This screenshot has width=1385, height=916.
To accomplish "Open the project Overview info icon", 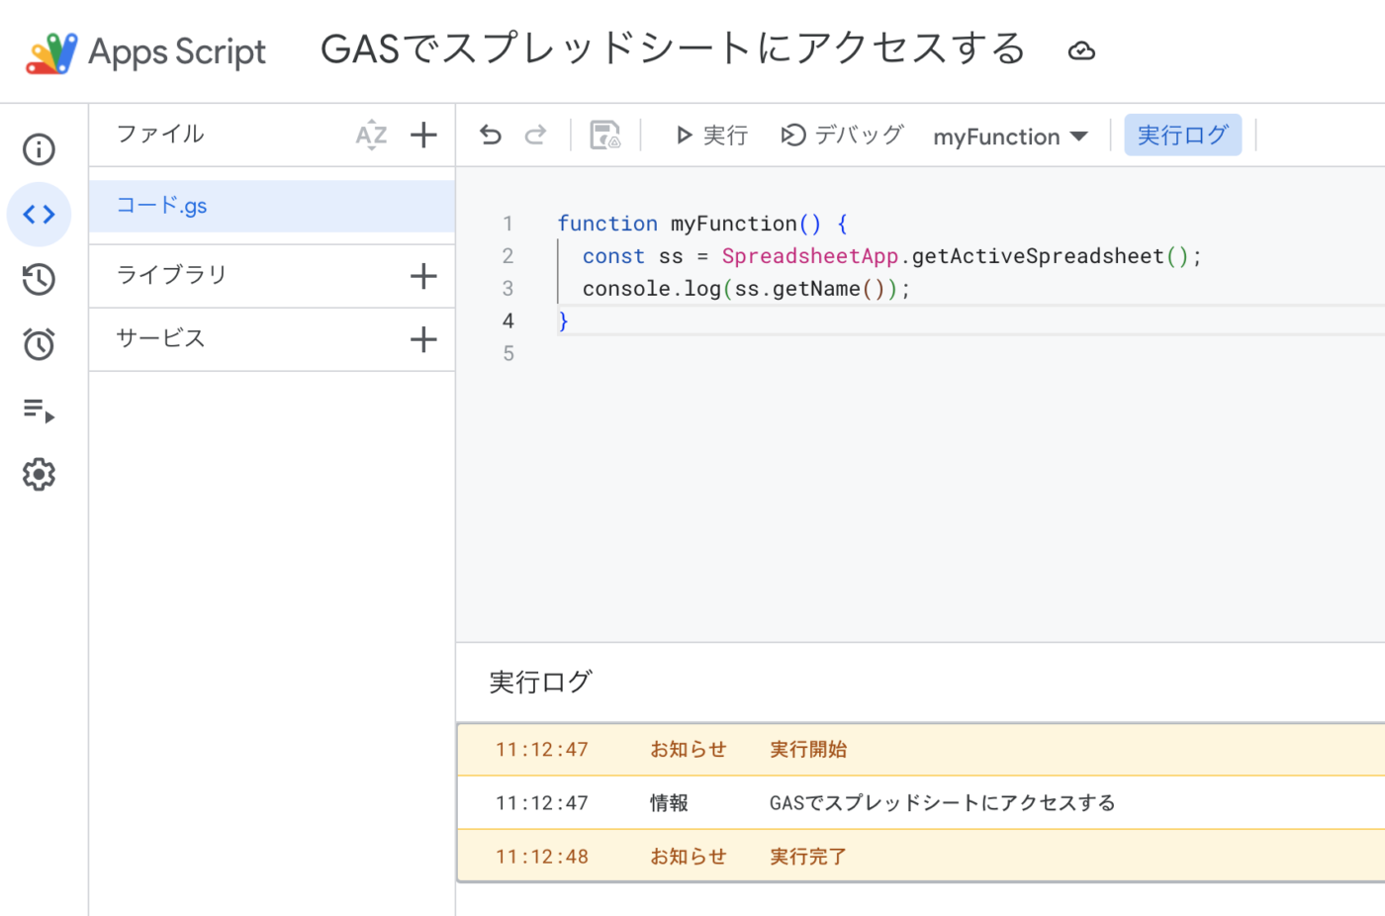I will (39, 149).
